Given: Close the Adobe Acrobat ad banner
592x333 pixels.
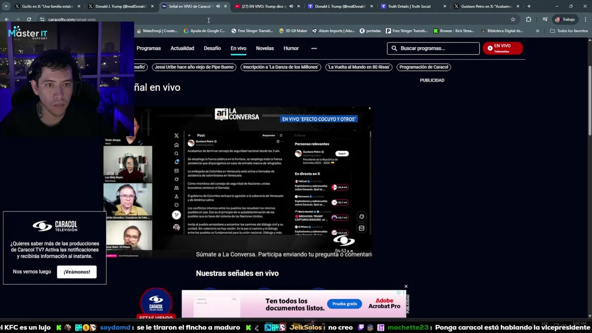Looking at the screenshot, I should 406,286.
